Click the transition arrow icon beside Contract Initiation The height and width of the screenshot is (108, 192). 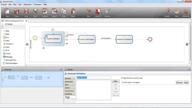click(67, 44)
